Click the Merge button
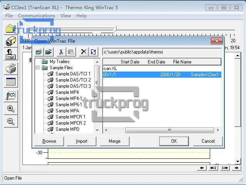The image size is (246, 185). pos(115,141)
